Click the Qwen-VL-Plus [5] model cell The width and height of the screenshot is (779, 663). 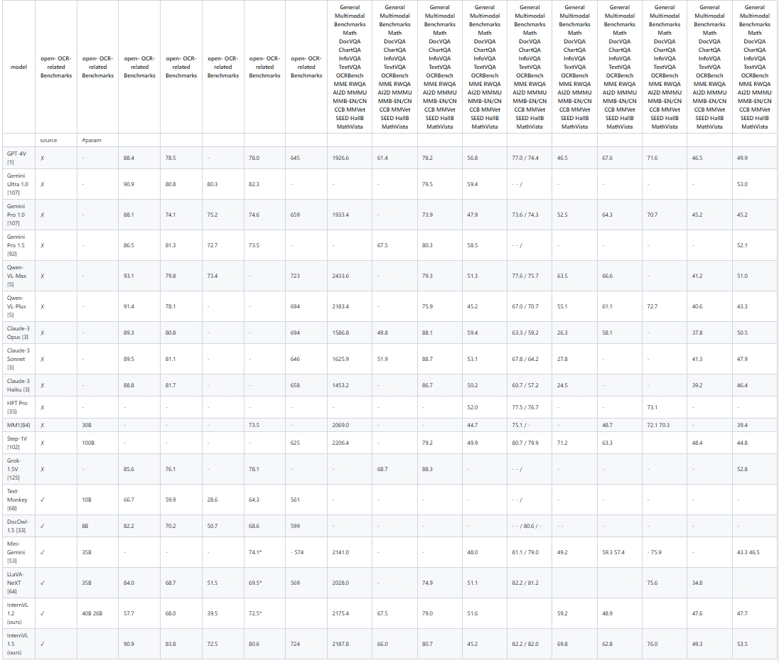(18, 306)
